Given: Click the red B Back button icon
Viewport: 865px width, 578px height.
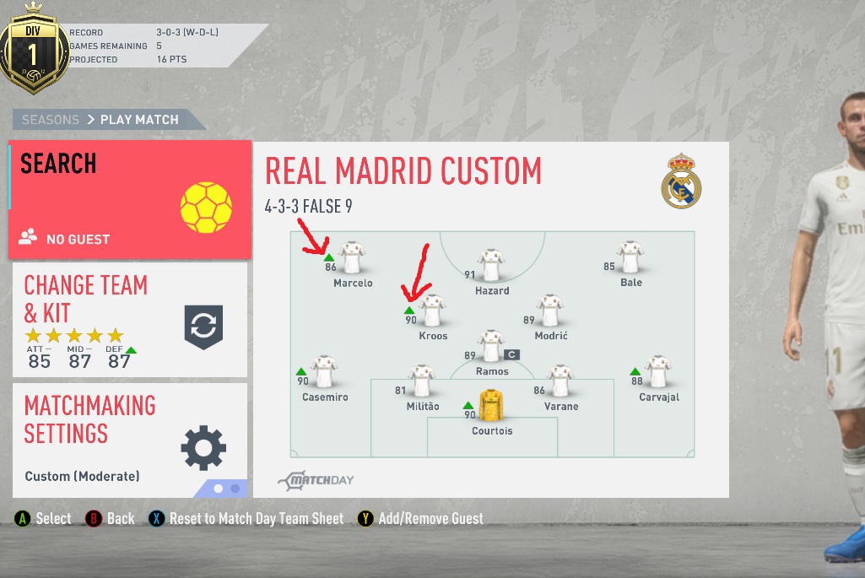Looking at the screenshot, I should tap(94, 518).
